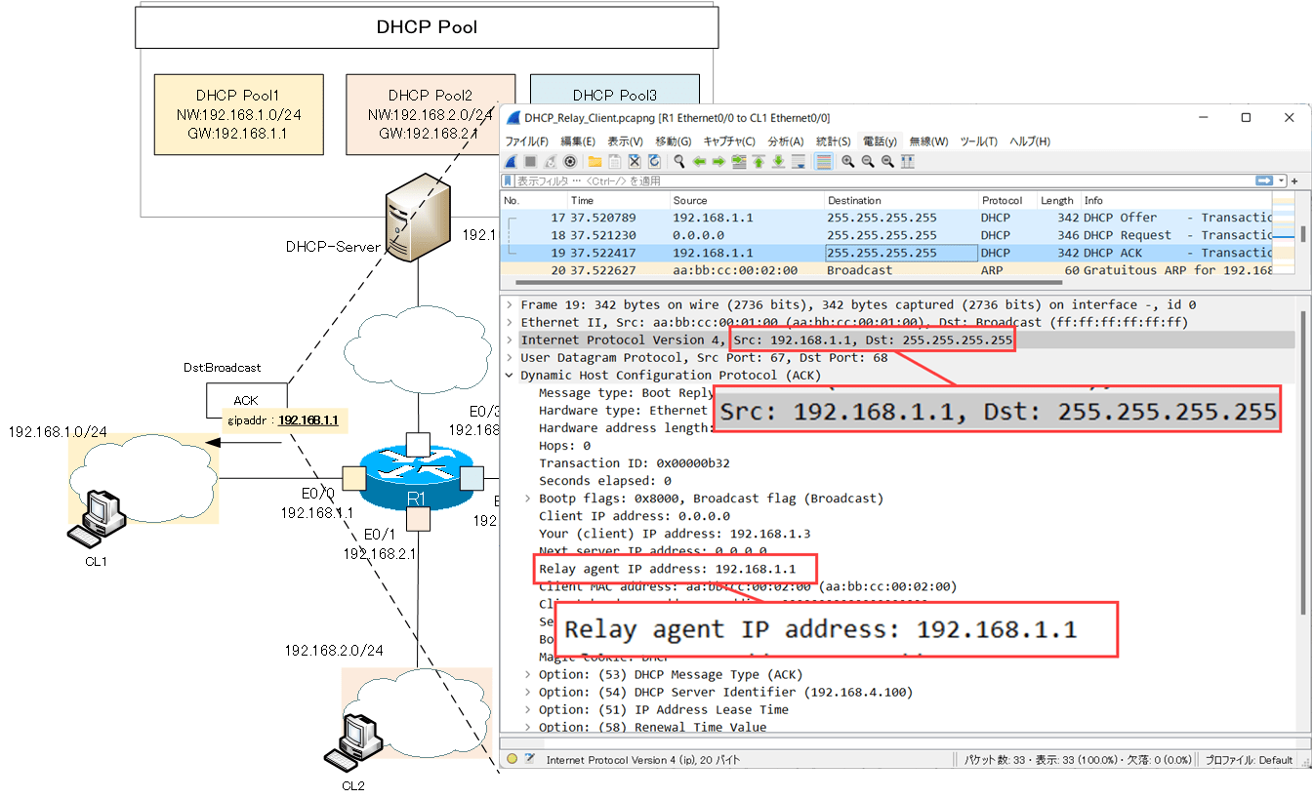Screen dimensions: 1313x799
Task: Expand the Frame 19 details row
Action: click(509, 304)
